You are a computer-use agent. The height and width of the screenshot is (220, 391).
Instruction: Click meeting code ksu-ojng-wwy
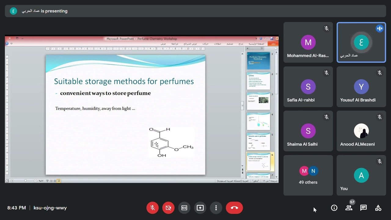tap(50, 208)
